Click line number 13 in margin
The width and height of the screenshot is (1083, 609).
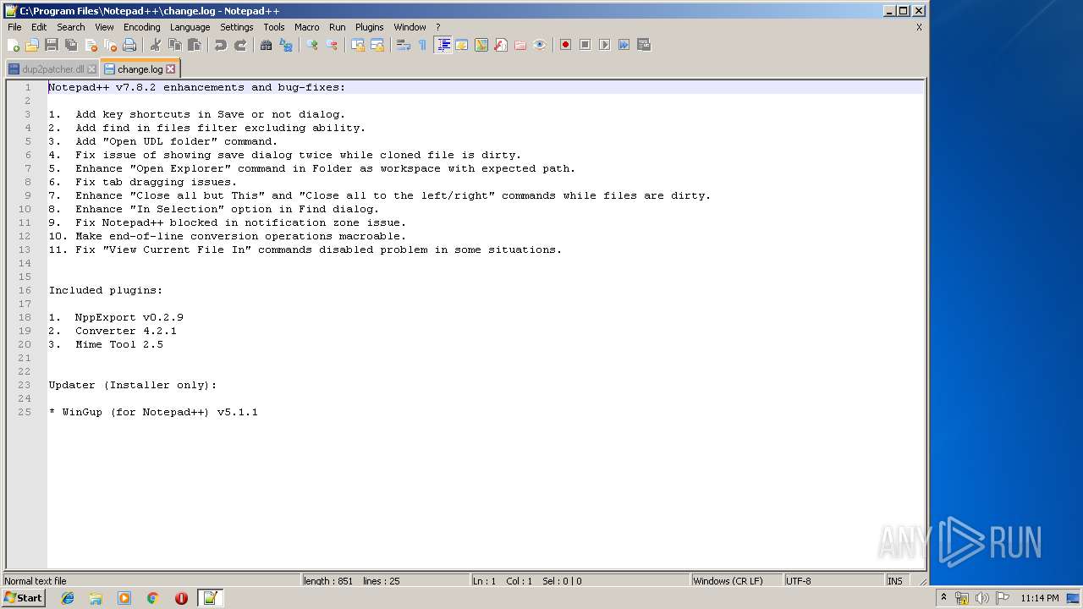[x=25, y=250]
